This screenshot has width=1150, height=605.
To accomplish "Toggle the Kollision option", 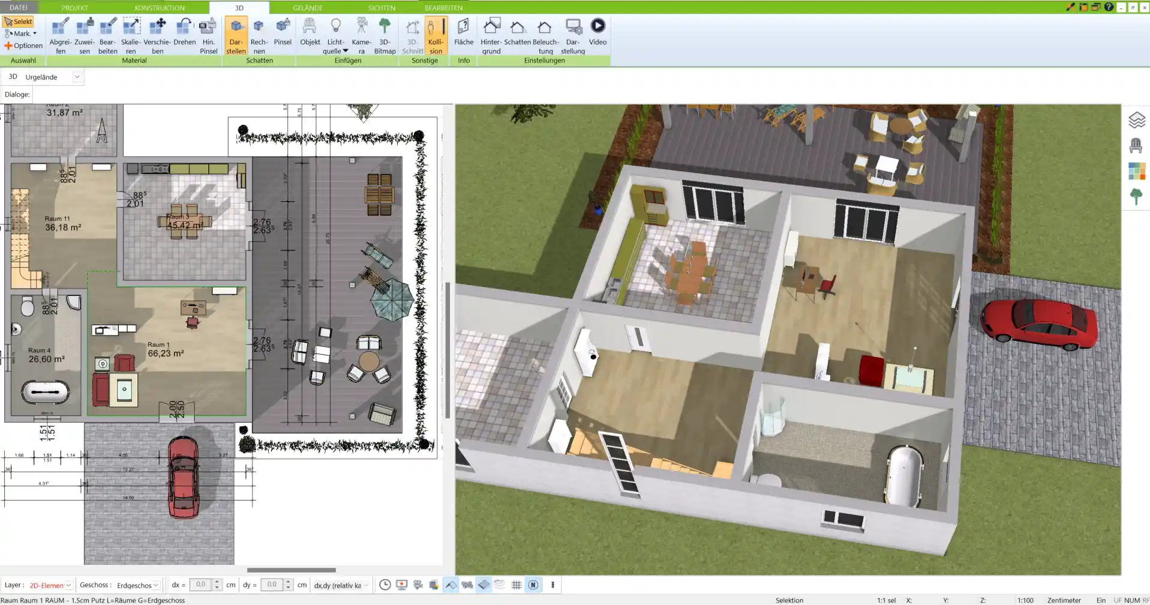I will (436, 36).
